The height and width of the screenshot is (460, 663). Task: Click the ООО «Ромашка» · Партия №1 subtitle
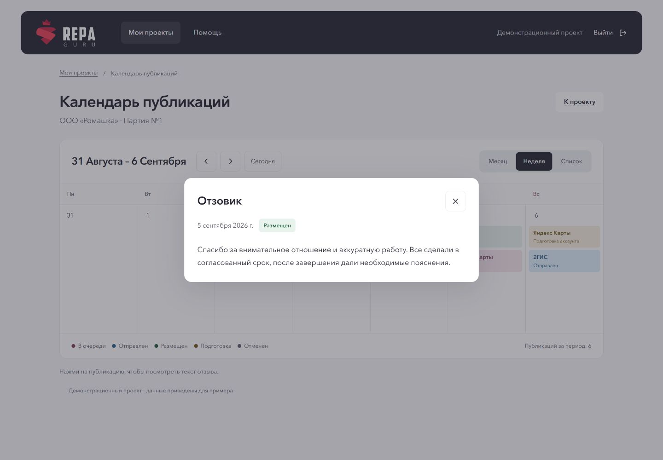111,121
